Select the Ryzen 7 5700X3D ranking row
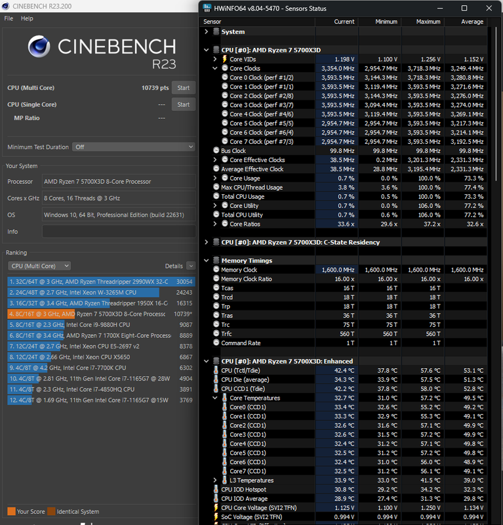The image size is (503, 525). [101, 314]
